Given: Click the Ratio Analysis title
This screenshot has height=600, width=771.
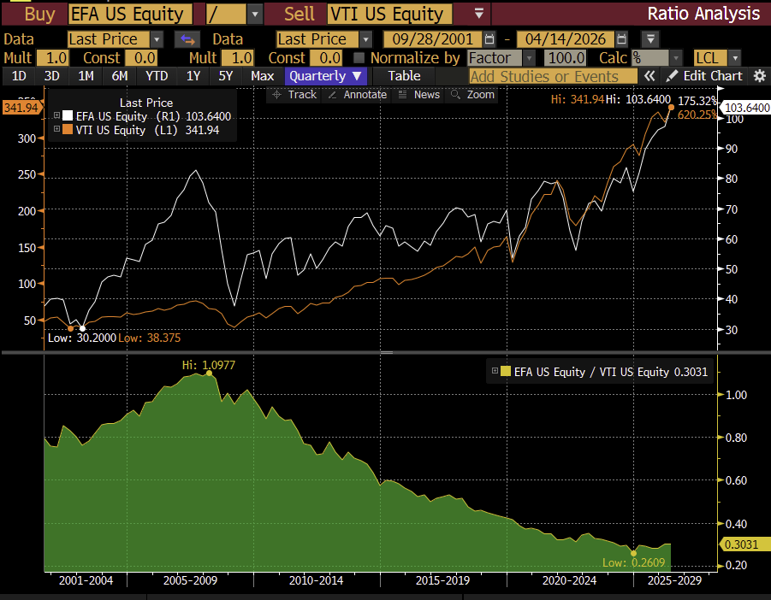Looking at the screenshot, I should (x=703, y=14).
